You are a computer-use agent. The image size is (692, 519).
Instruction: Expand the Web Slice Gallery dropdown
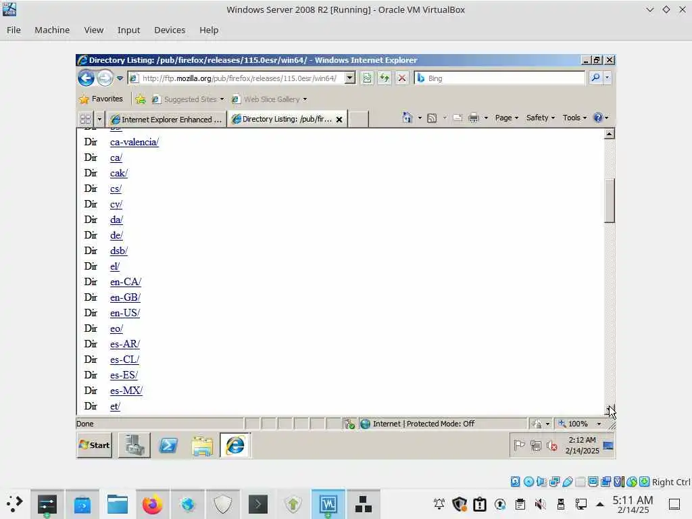[x=305, y=99]
